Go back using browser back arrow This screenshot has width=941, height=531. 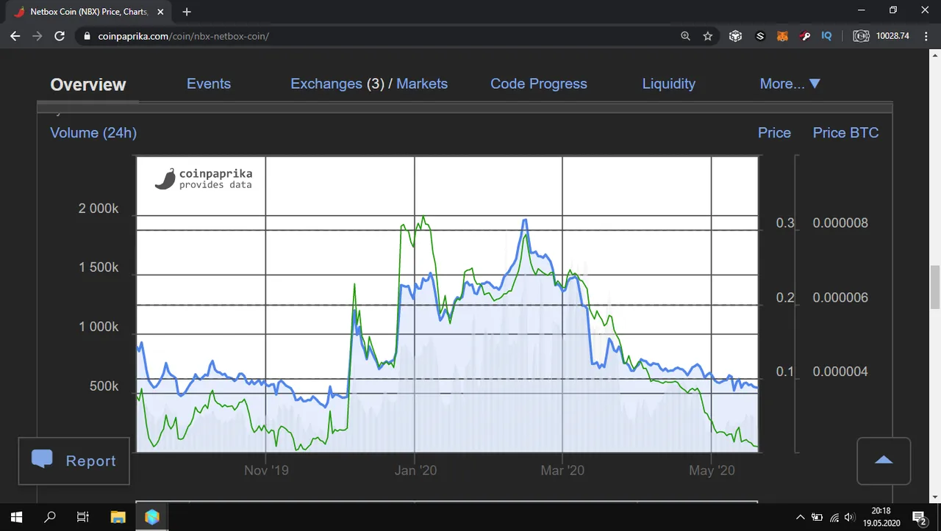[x=15, y=36]
